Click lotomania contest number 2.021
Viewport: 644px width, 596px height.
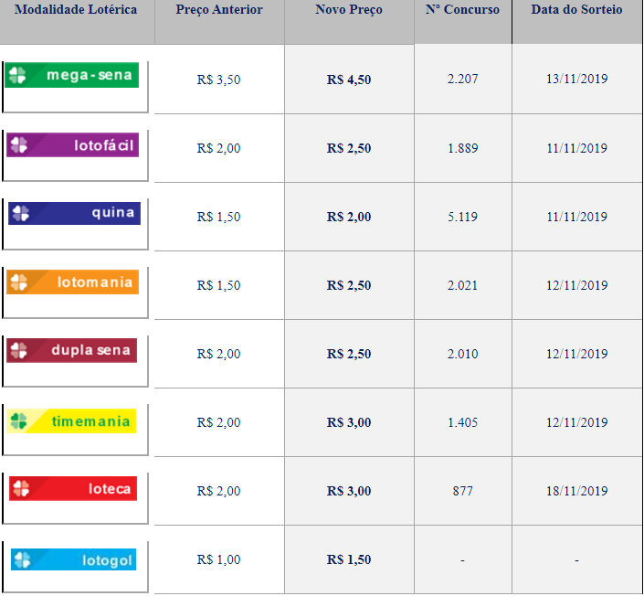pos(462,285)
